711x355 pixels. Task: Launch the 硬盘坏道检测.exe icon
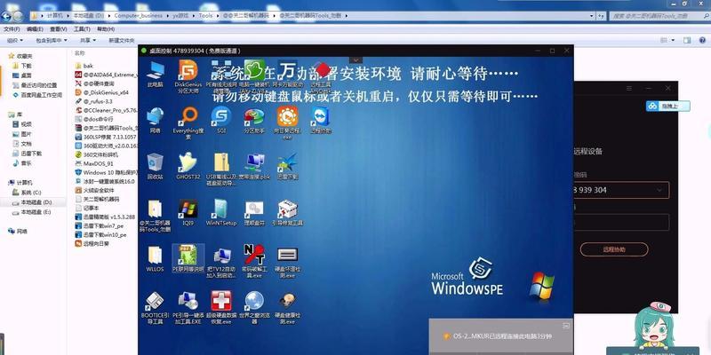click(287, 262)
